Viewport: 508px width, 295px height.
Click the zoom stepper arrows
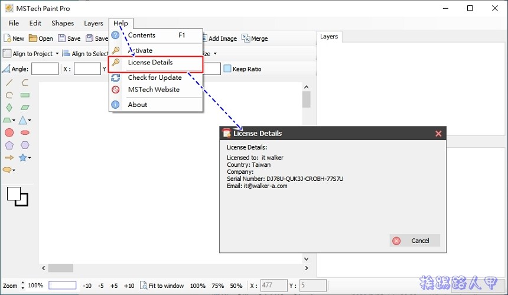[22, 286]
